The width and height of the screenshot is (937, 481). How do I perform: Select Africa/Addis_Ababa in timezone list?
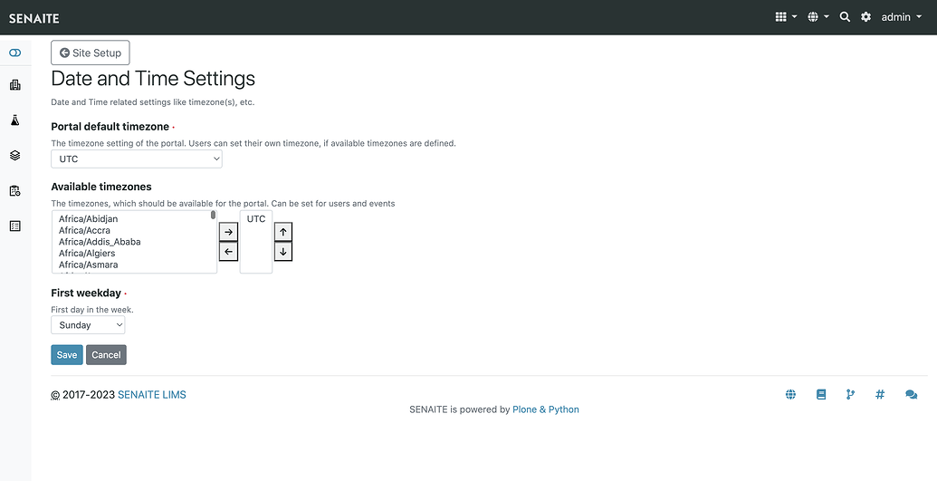pos(100,242)
